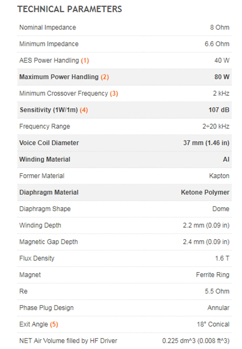Click the 6.6 Ohm minimum impedance value
The image size is (242, 349).
[217, 44]
